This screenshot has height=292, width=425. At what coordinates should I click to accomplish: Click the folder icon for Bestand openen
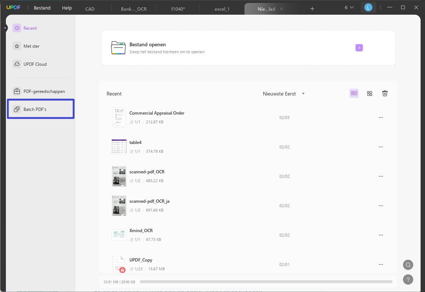pyautogui.click(x=118, y=48)
